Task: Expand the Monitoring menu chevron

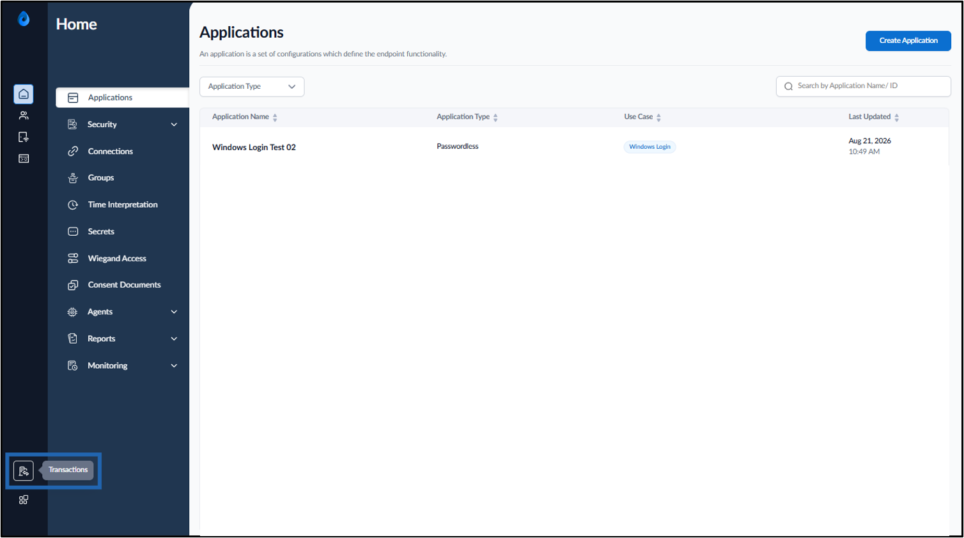Action: pos(174,365)
